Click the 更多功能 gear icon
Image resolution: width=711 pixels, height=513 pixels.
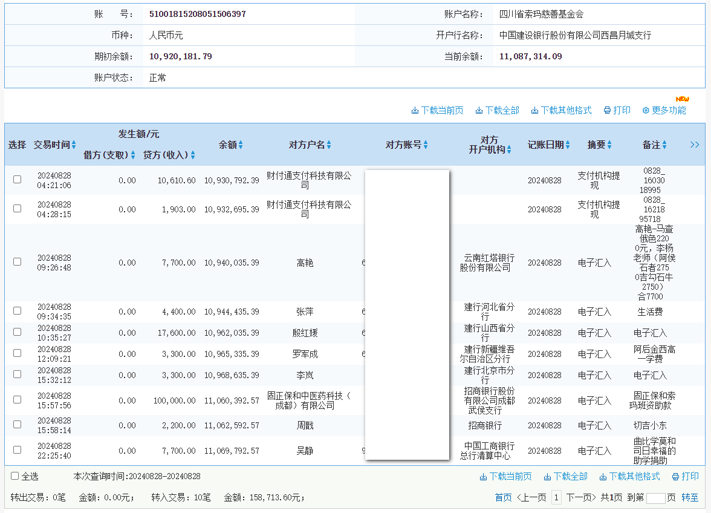[646, 111]
